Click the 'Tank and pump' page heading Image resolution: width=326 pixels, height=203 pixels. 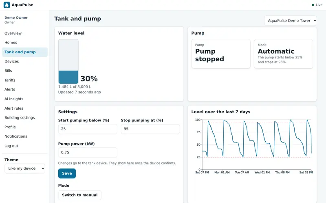pos(77,19)
